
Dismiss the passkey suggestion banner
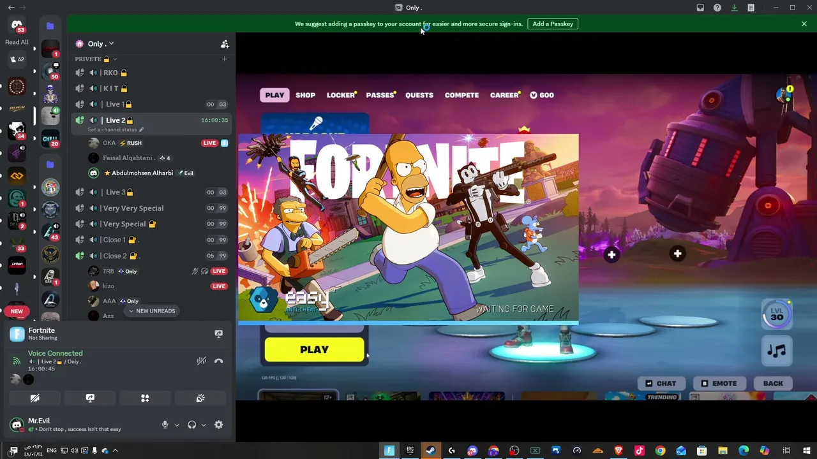pos(804,24)
